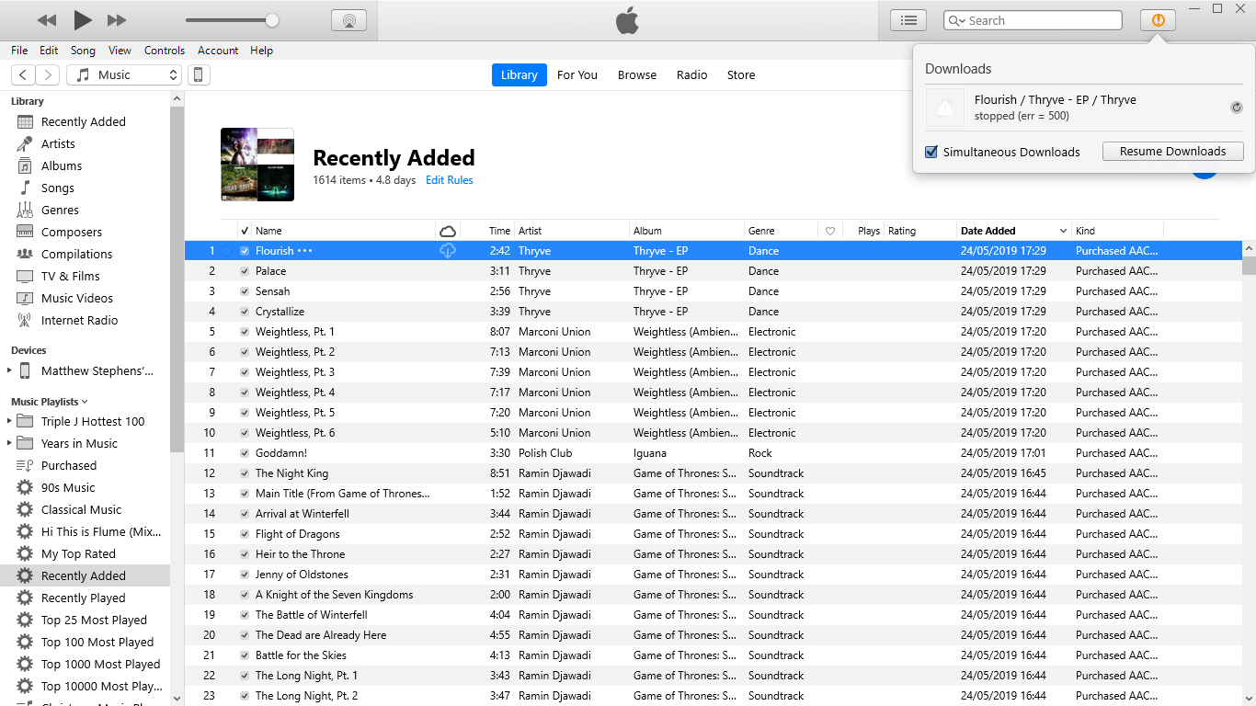Sort by the Love heart column
This screenshot has height=706, width=1256.
click(830, 231)
